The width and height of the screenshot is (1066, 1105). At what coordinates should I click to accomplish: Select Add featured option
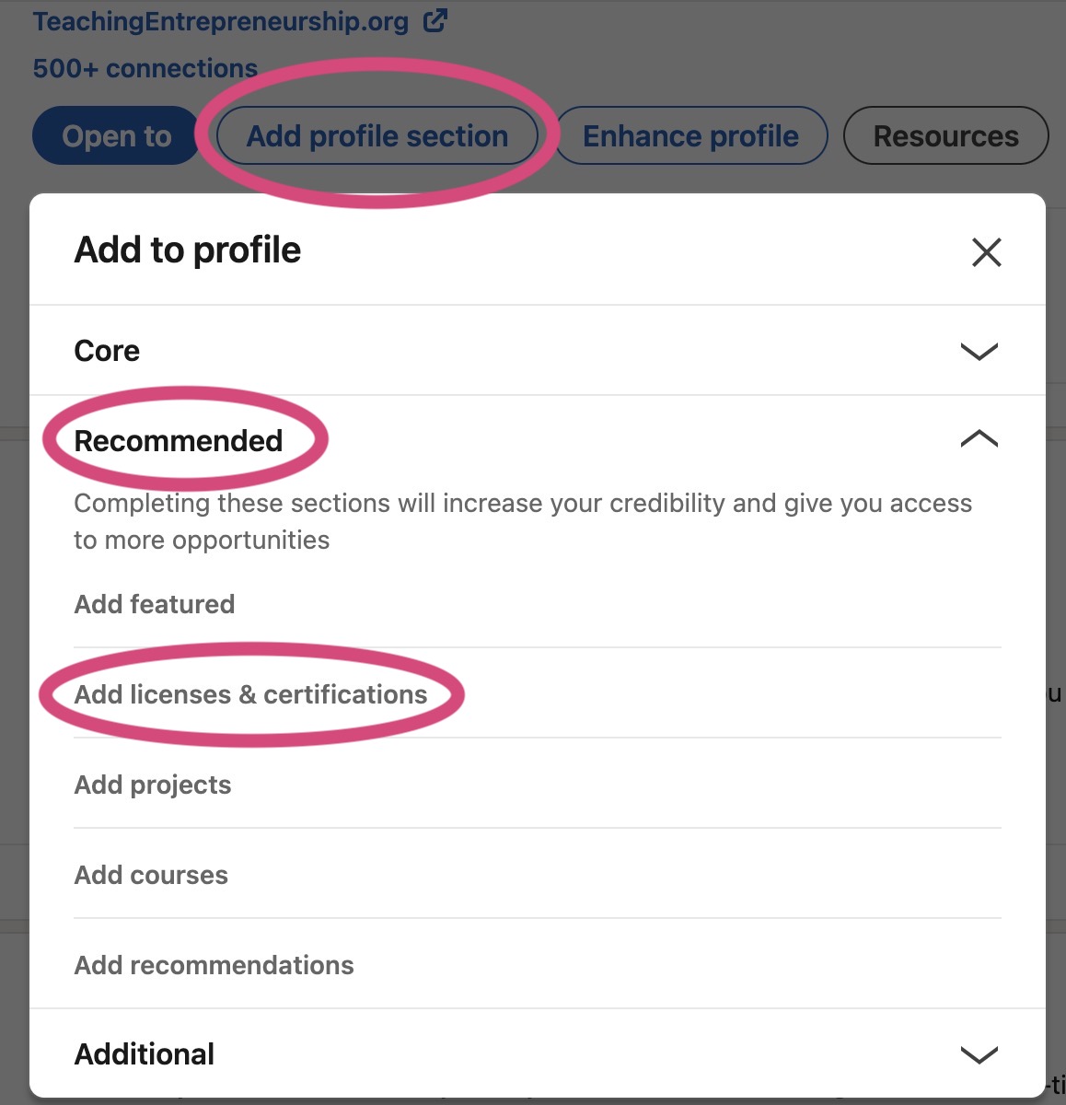coord(155,604)
